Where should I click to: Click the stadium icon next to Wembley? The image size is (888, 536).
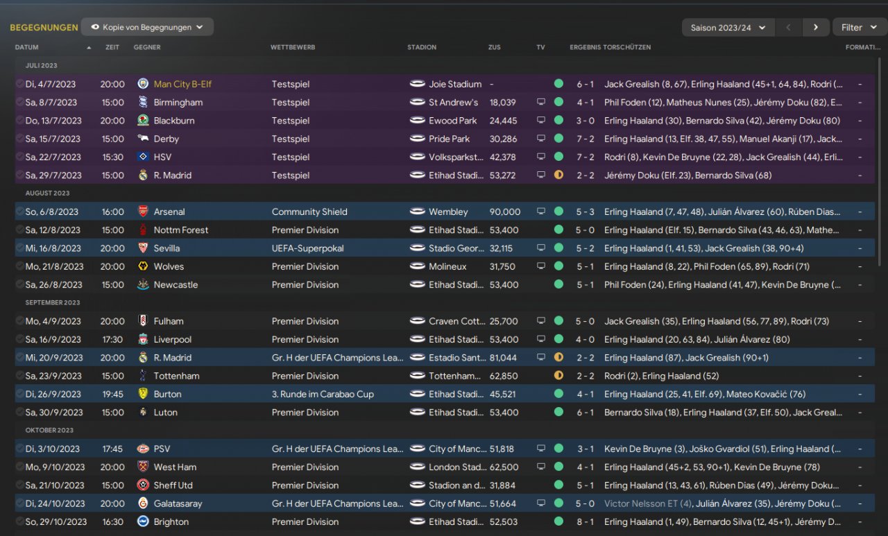point(417,211)
